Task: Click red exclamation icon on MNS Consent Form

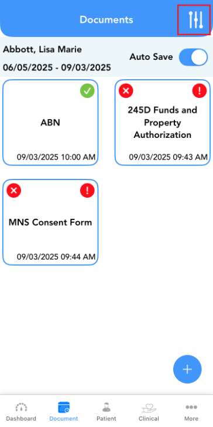Action: (x=87, y=191)
